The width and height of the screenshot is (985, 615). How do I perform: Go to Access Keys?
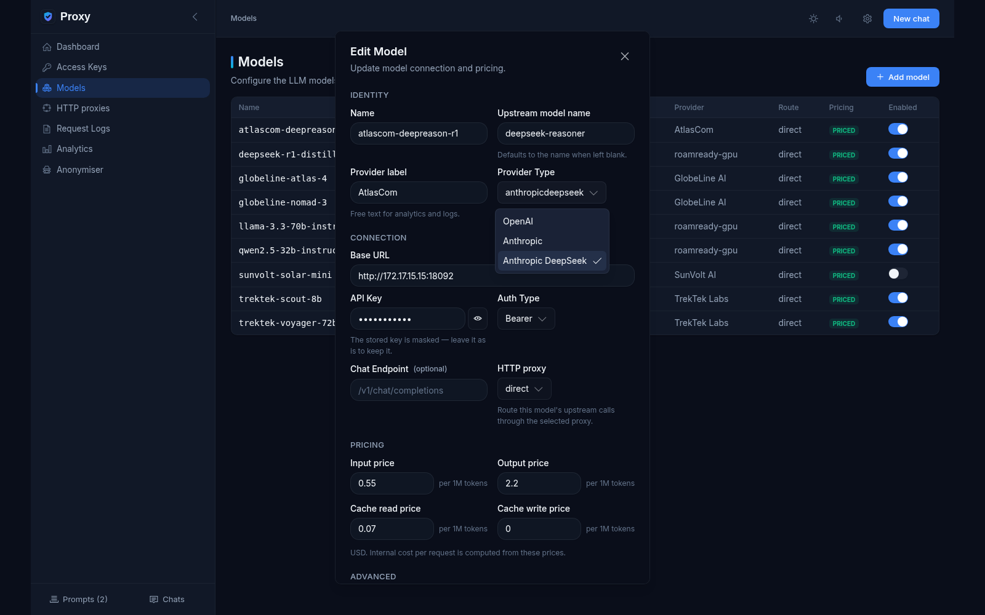pyautogui.click(x=123, y=67)
